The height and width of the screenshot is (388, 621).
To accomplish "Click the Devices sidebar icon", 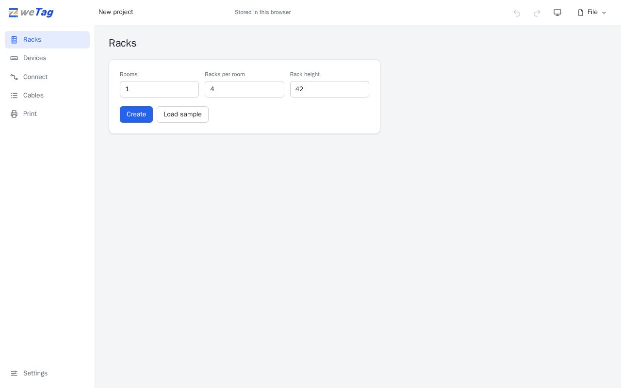I will [x=14, y=58].
